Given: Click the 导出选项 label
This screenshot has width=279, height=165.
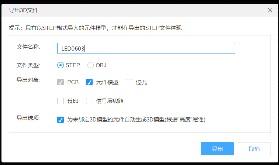Looking at the screenshot, I should pos(28,118).
